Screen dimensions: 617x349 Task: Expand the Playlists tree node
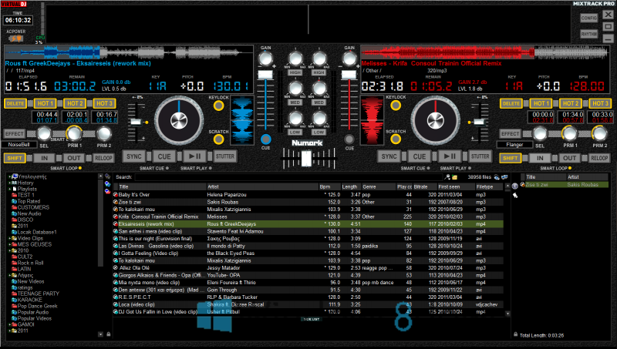(9, 189)
